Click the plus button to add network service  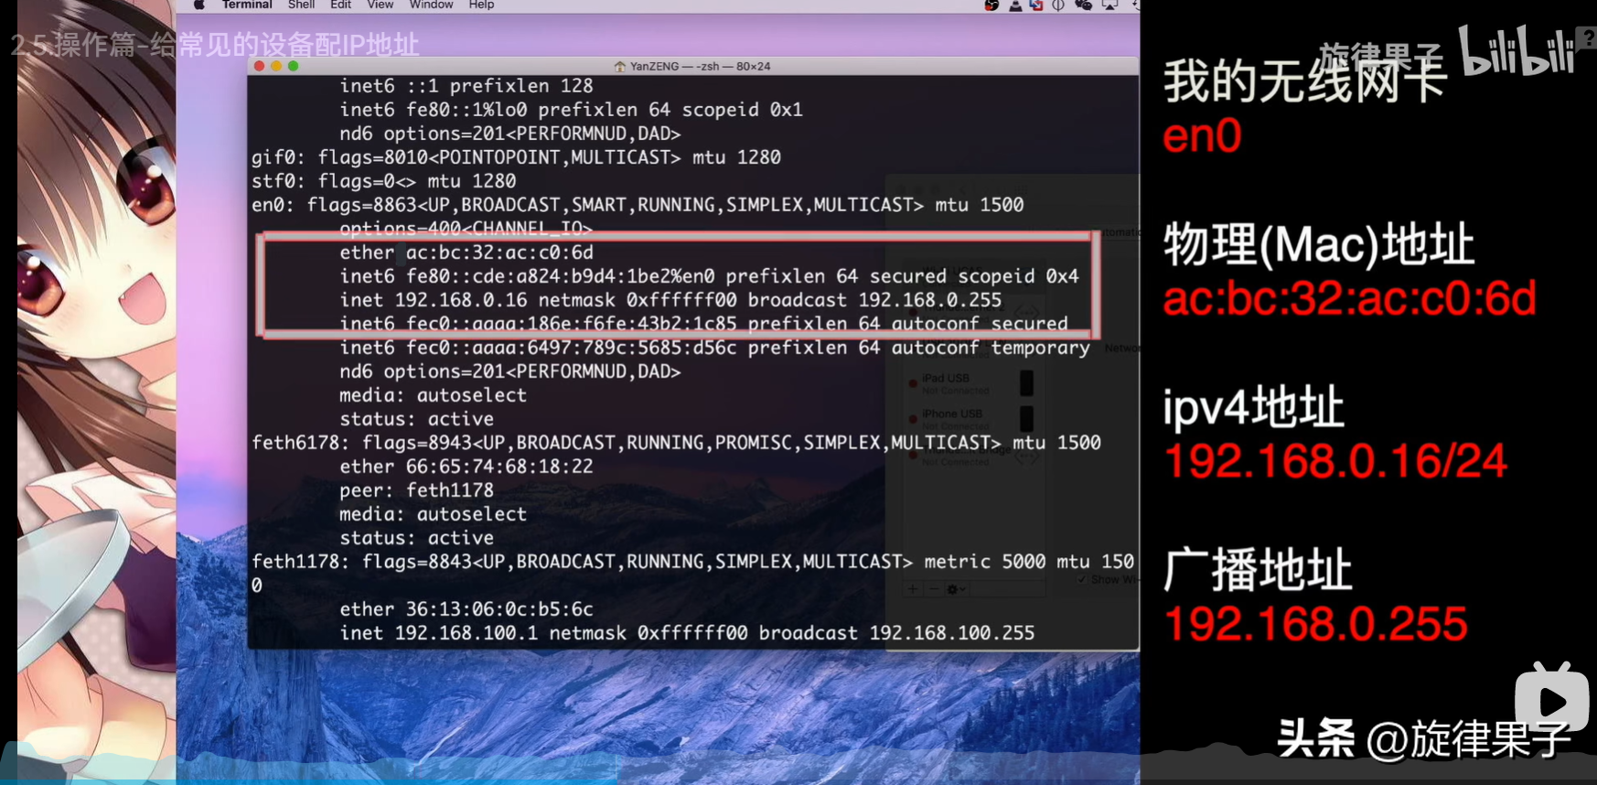click(913, 589)
